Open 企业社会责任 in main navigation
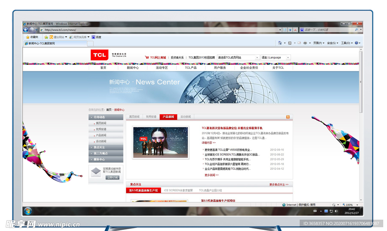The height and width of the screenshot is (231, 387). 249,68
